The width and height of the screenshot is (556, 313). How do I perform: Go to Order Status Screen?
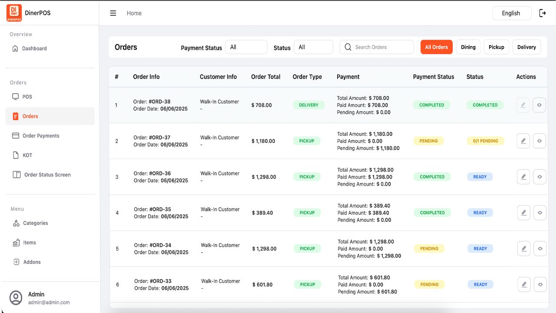pos(47,175)
